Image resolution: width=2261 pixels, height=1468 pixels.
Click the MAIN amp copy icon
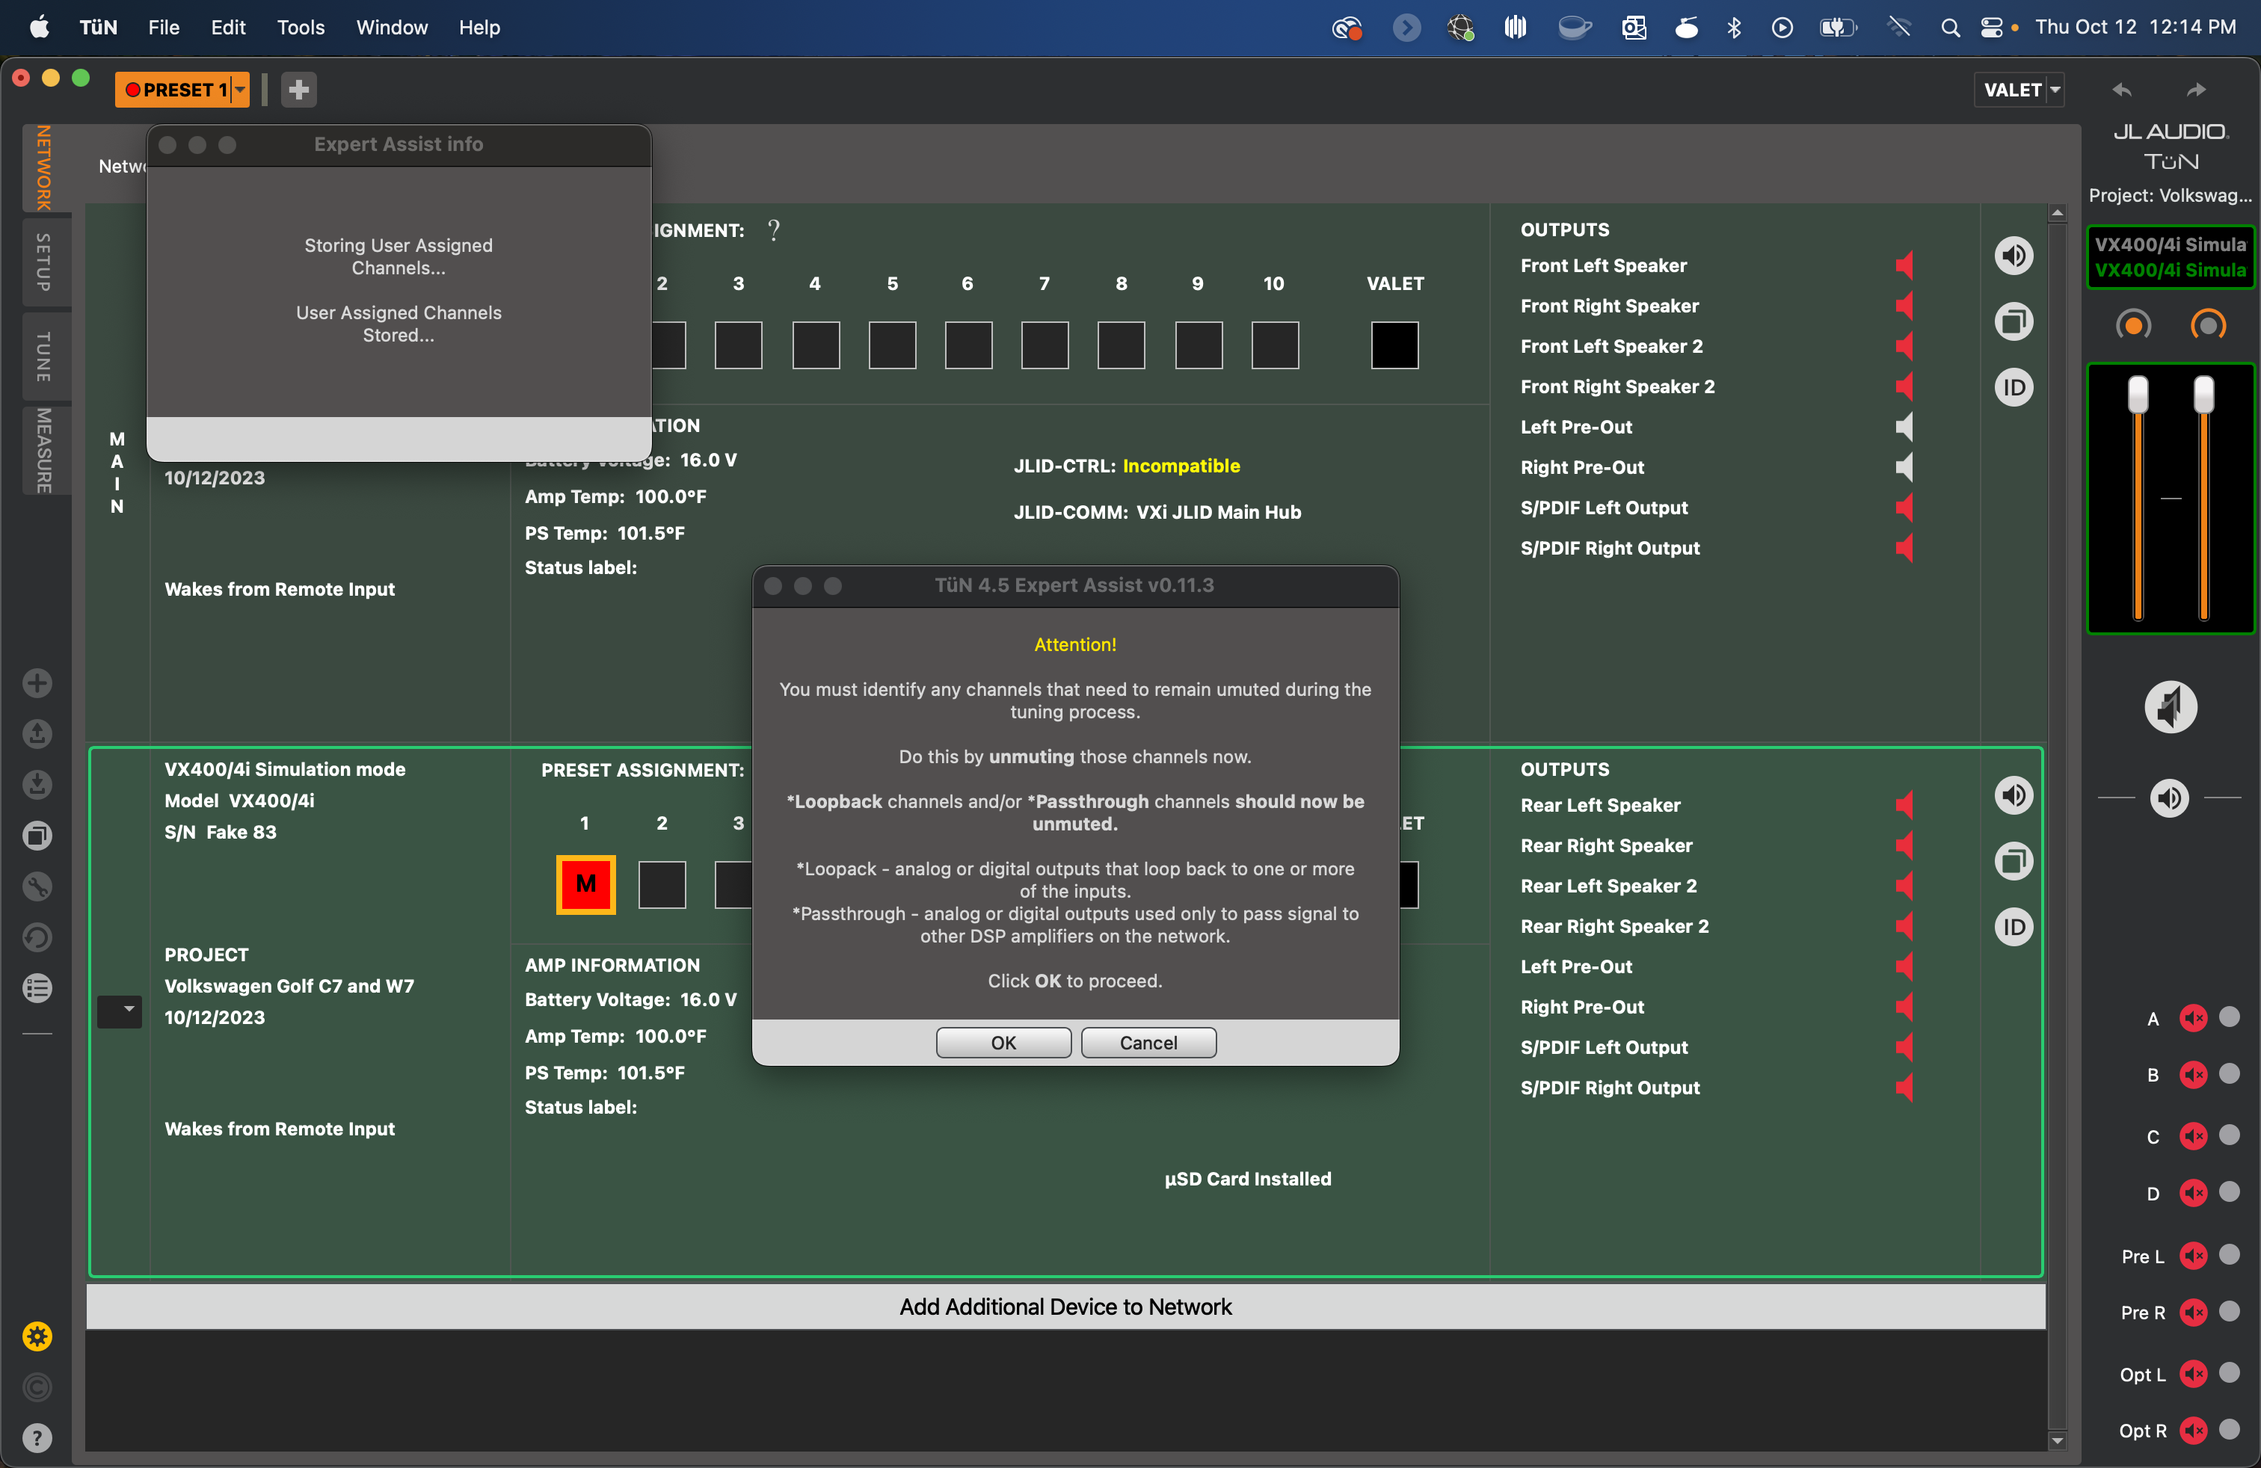coord(2013,321)
